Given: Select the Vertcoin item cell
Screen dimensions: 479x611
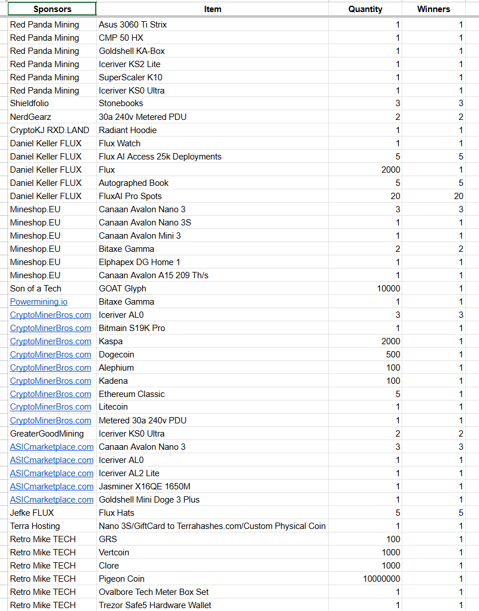Looking at the screenshot, I should (x=213, y=552).
